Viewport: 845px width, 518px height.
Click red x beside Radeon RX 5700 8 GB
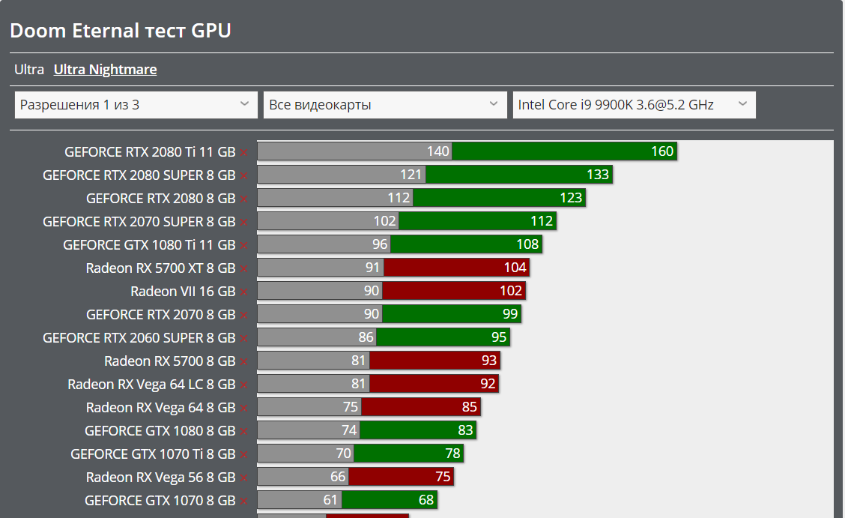(243, 361)
